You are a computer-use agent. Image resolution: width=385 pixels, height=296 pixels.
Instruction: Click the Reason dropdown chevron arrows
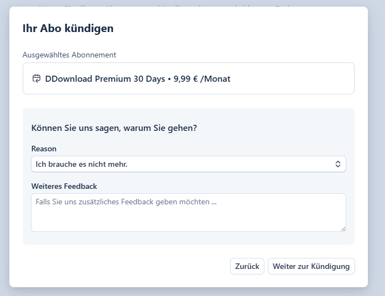(x=338, y=164)
